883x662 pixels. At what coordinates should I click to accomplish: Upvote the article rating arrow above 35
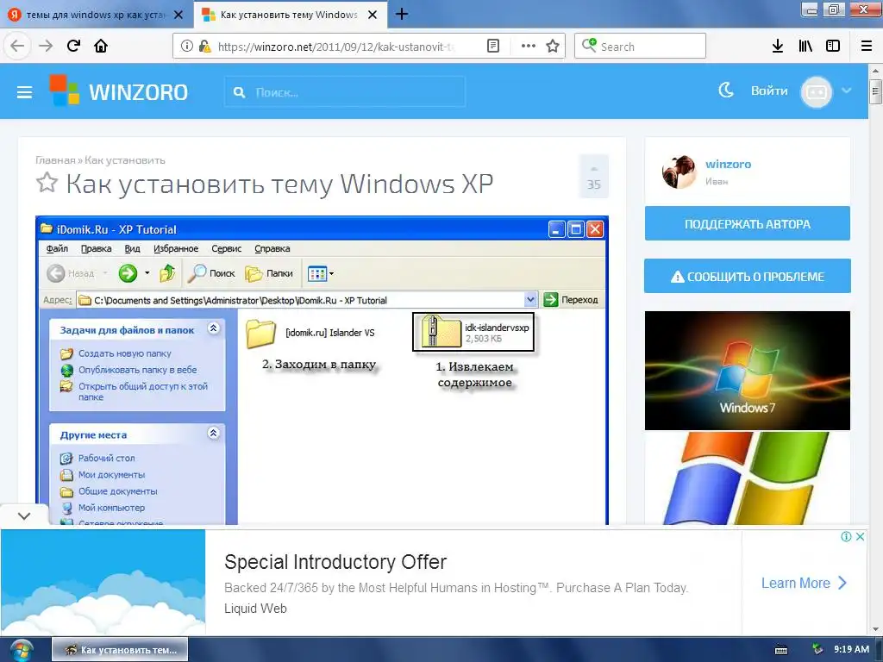coord(593,168)
